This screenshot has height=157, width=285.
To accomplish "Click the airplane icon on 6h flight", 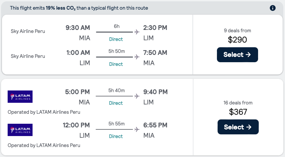I will pyautogui.click(x=137, y=32).
